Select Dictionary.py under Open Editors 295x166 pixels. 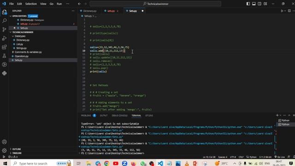point(27,20)
